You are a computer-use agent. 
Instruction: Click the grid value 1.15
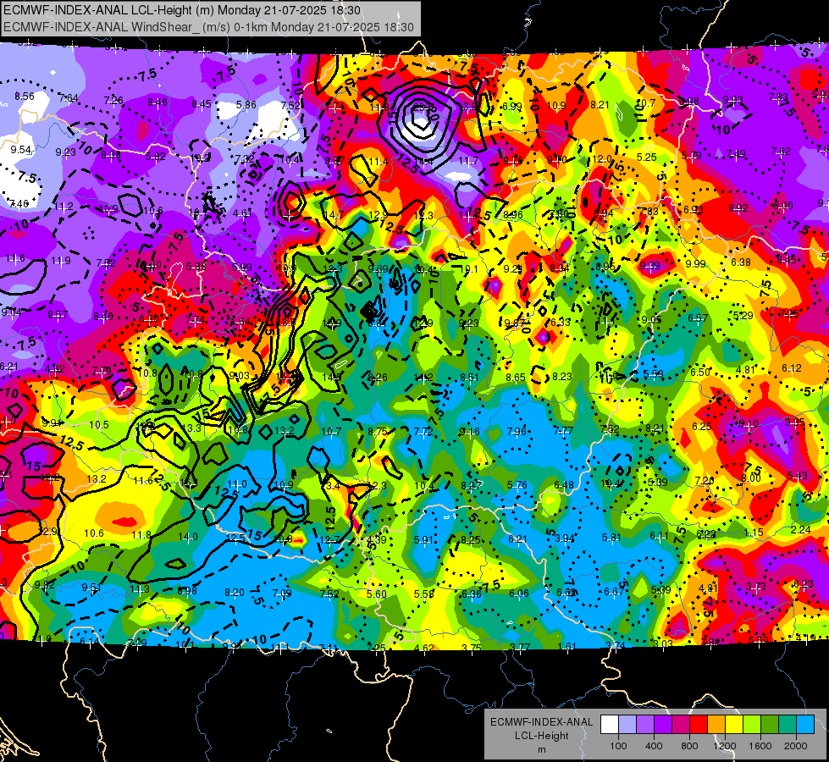pyautogui.click(x=754, y=532)
